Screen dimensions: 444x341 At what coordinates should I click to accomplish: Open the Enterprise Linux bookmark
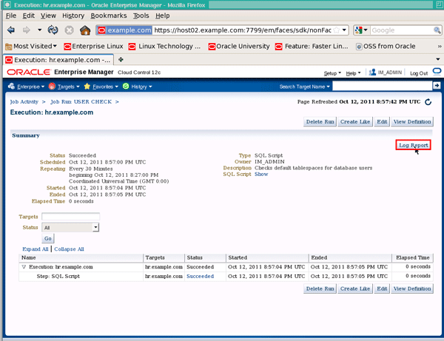point(93,46)
